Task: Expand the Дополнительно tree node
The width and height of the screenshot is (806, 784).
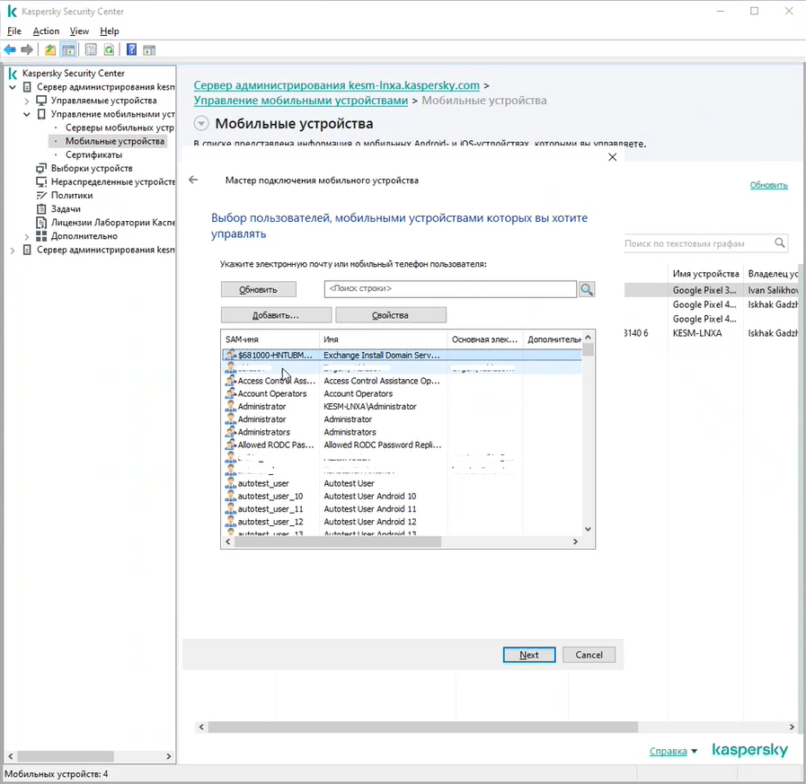Action: pyautogui.click(x=27, y=236)
